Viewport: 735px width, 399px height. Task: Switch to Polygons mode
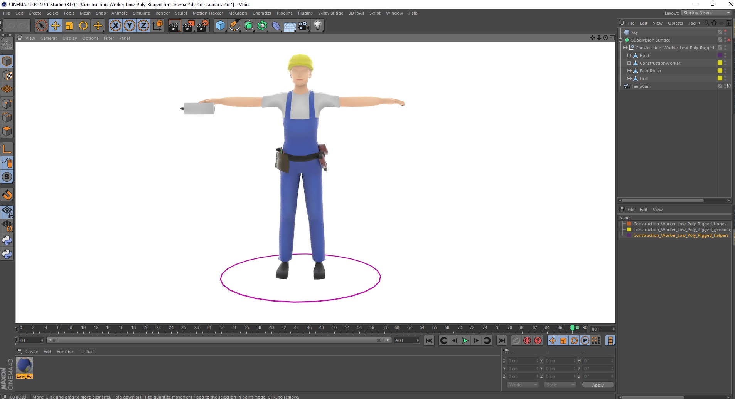pos(7,131)
